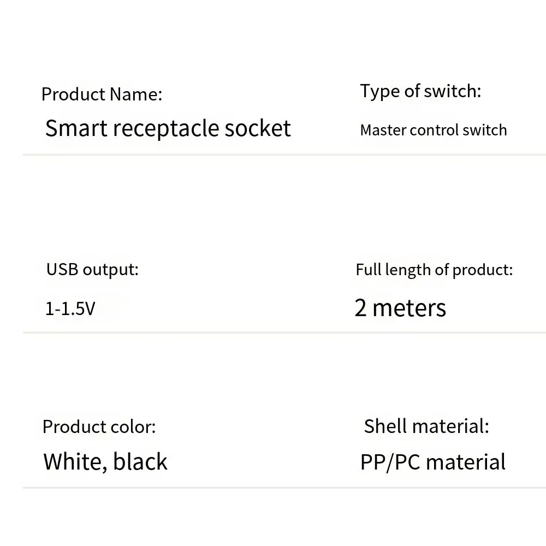Select the "White, black" color value

105,462
